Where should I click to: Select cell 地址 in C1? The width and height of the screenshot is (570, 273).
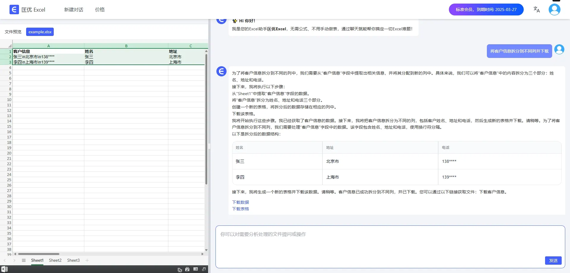(x=186, y=51)
